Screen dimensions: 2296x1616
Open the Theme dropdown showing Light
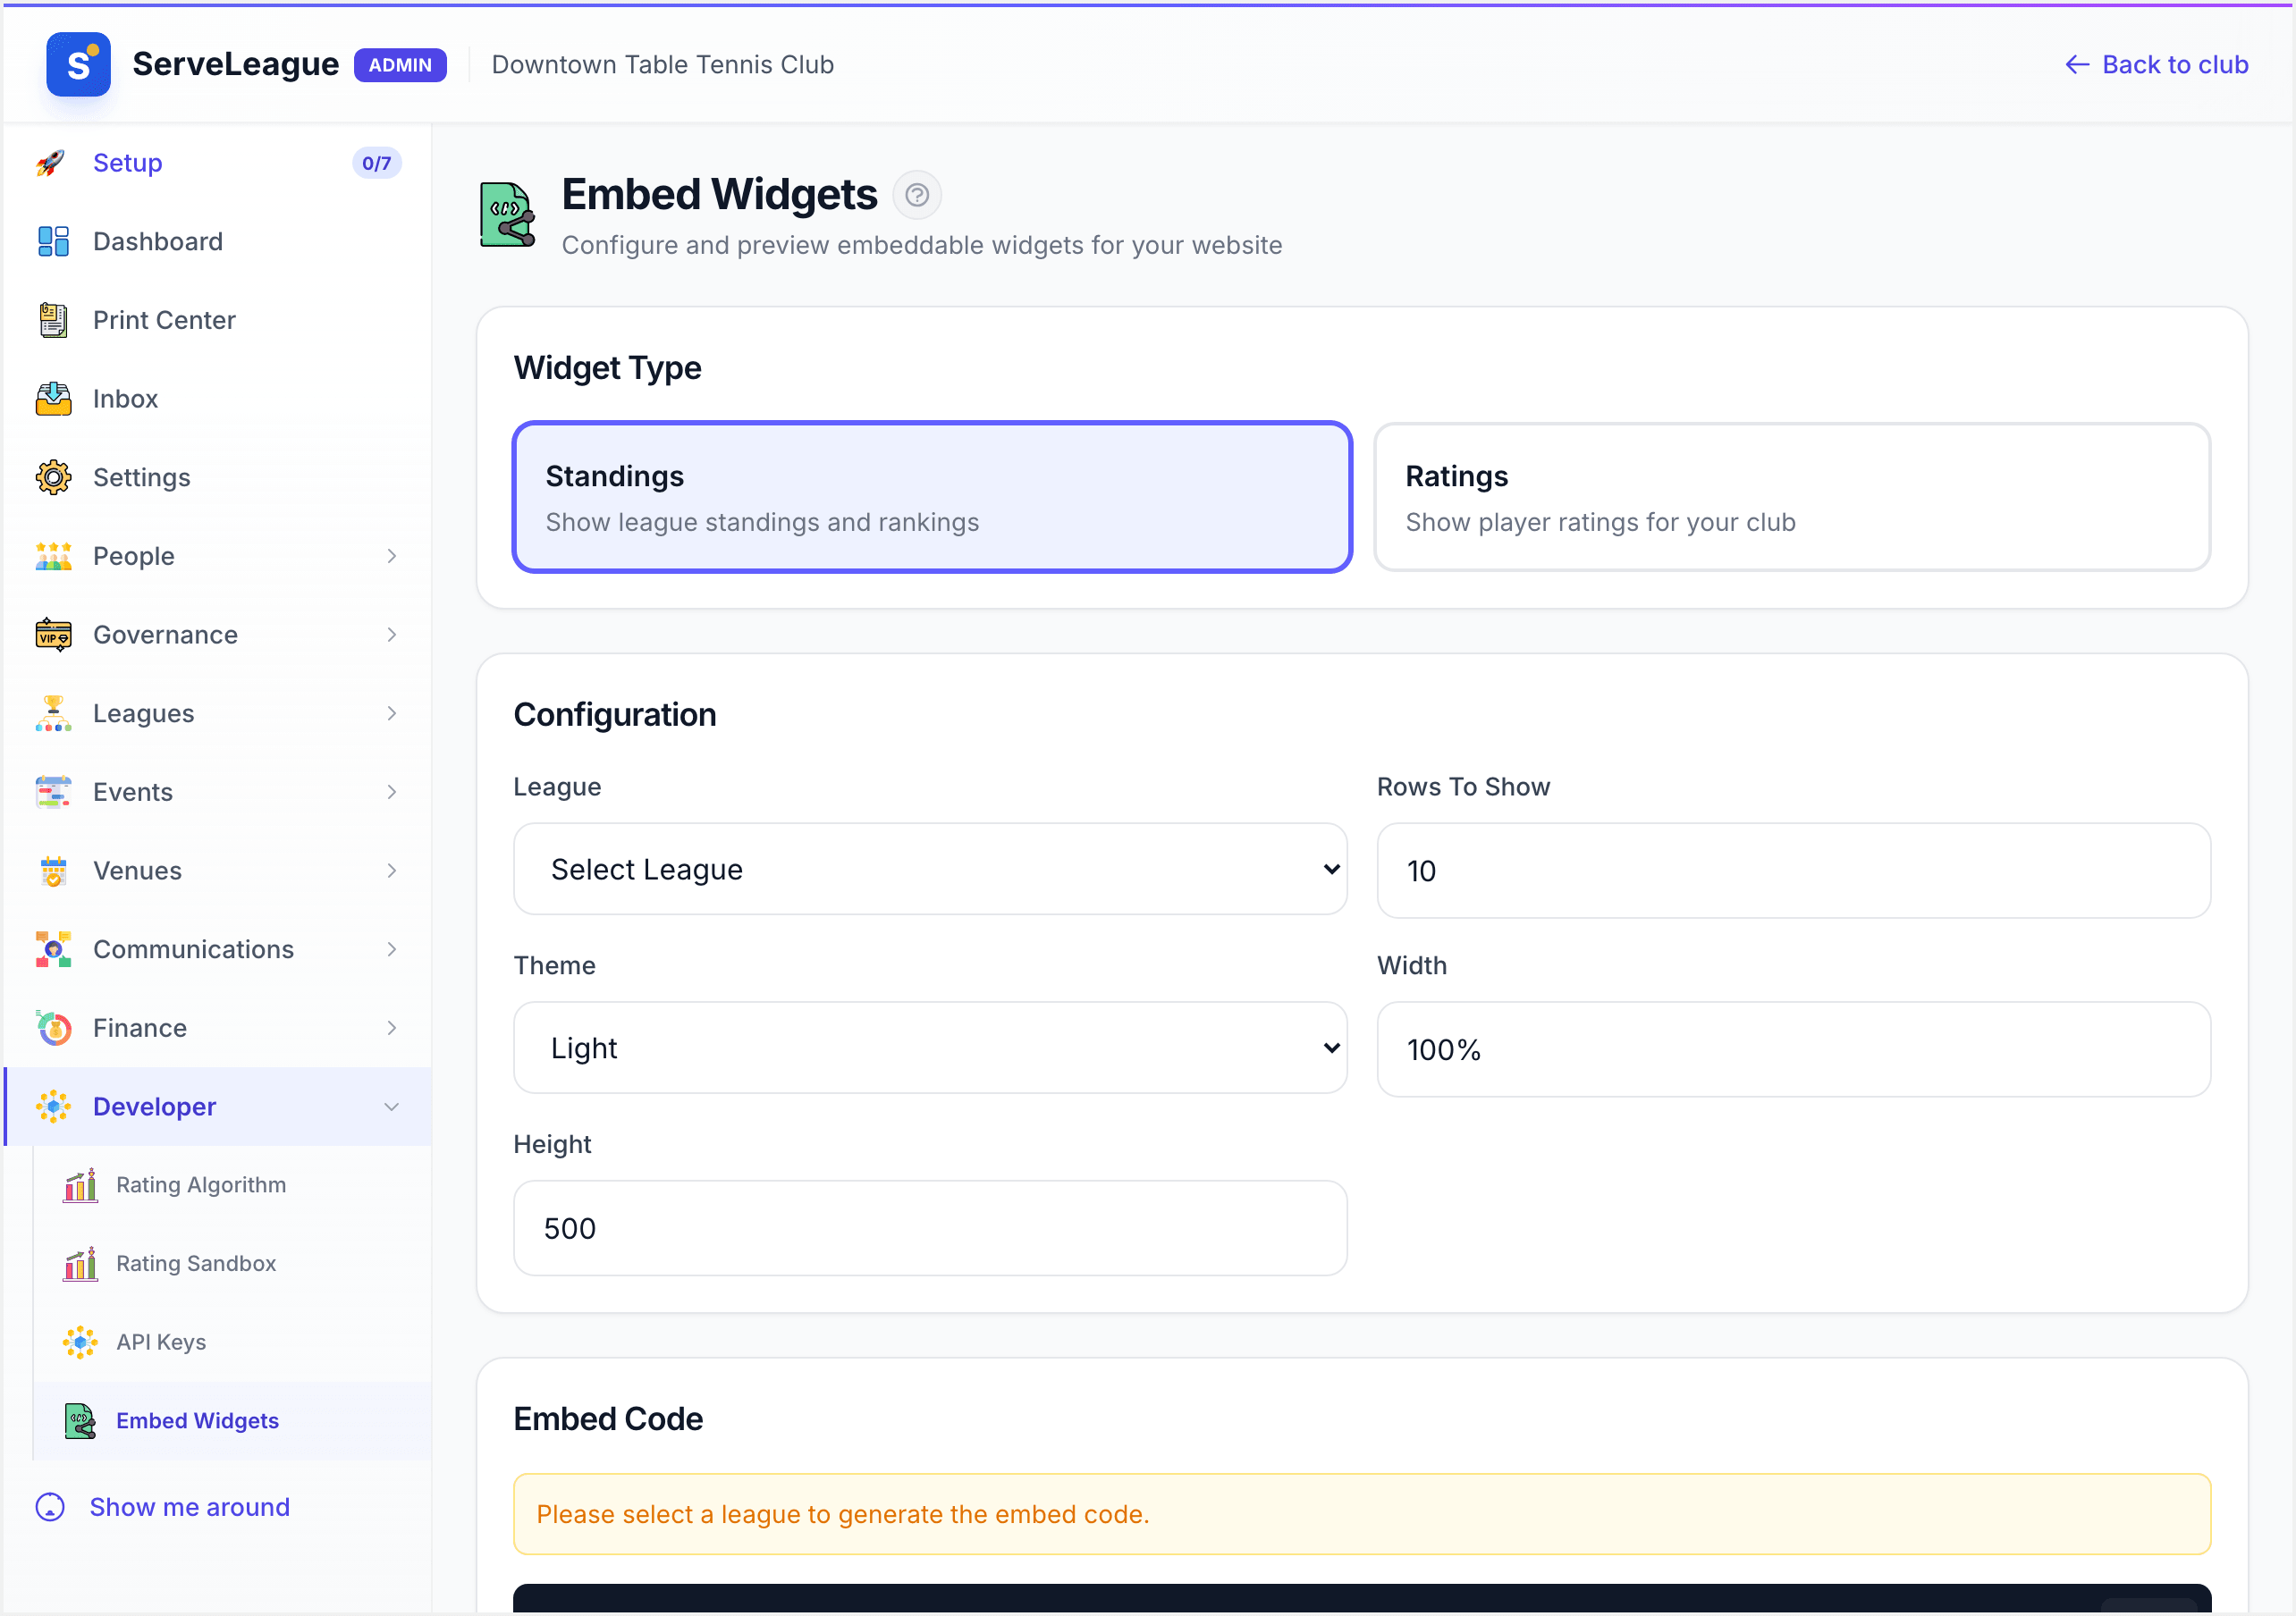click(930, 1048)
